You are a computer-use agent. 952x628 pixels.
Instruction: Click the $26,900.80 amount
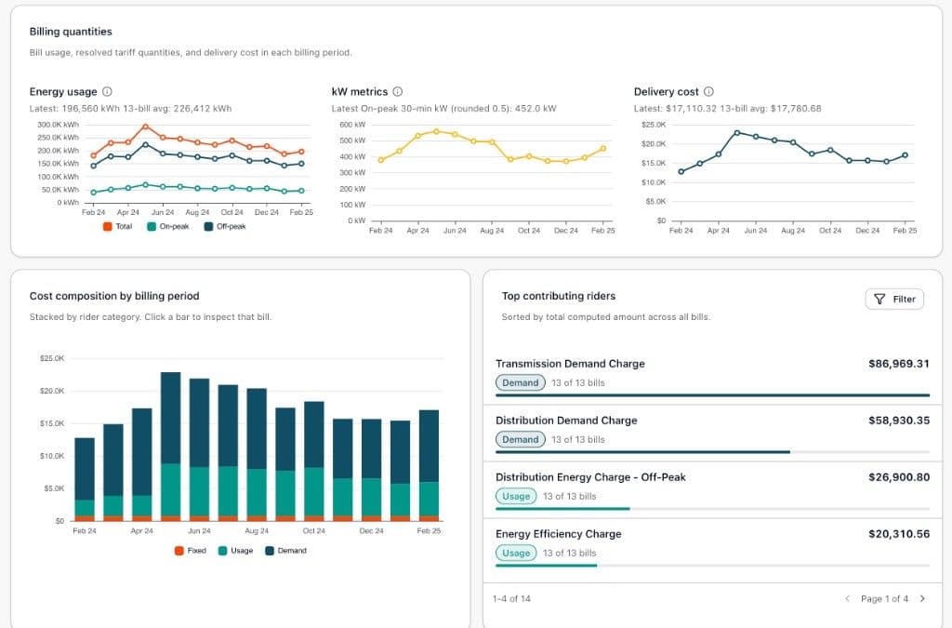pos(899,477)
